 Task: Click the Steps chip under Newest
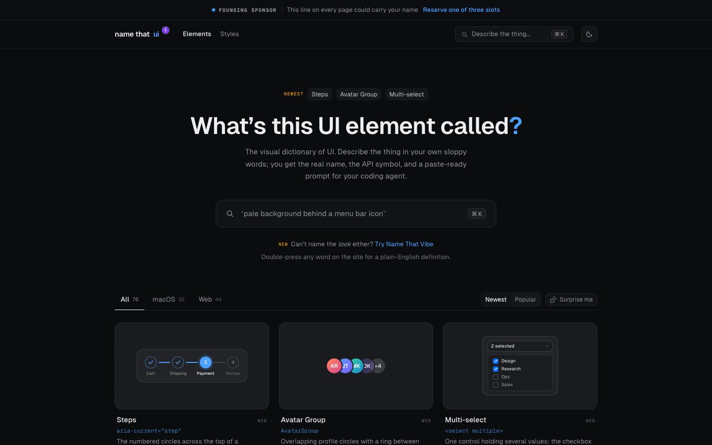(320, 94)
